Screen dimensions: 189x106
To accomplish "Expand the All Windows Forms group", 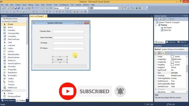I will point(3,19).
